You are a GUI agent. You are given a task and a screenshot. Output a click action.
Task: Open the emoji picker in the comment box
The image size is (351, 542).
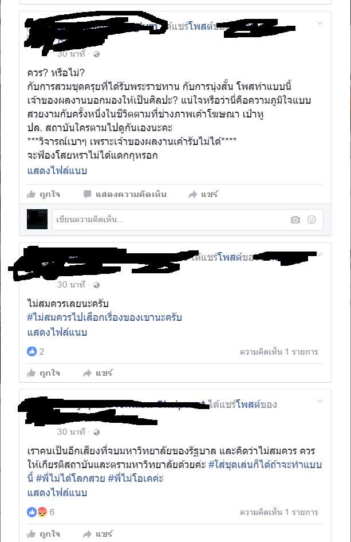[311, 219]
